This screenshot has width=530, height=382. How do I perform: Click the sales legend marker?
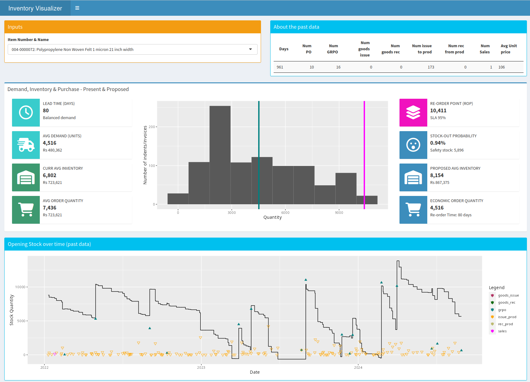(x=492, y=331)
